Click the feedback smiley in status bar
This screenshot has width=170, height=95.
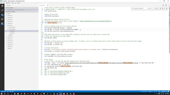168,92
